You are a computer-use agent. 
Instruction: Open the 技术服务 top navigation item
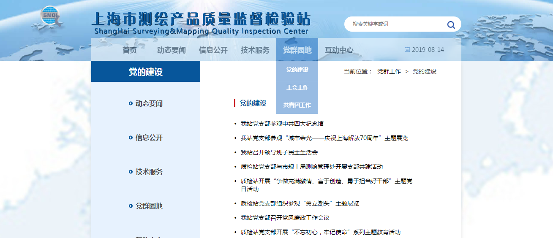(255, 50)
